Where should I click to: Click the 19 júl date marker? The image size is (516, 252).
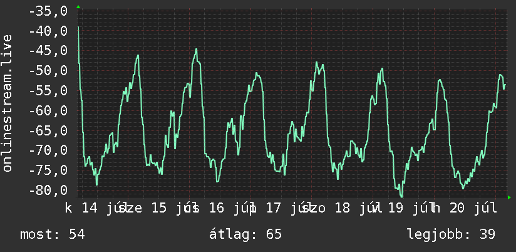click(413, 209)
